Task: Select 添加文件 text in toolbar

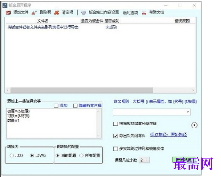Action: [x=21, y=12]
